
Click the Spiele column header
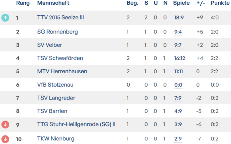[x=181, y=3]
